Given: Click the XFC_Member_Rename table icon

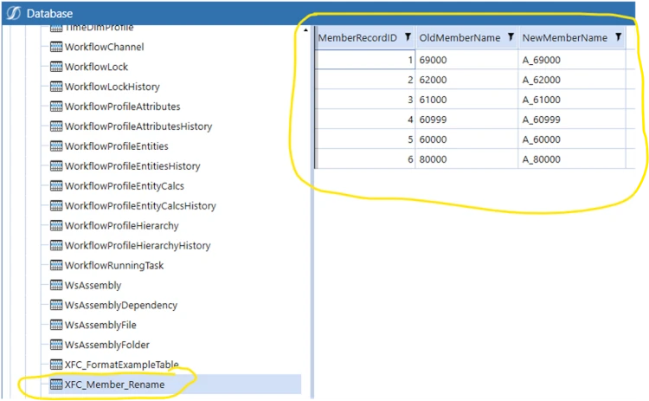Looking at the screenshot, I should point(56,385).
